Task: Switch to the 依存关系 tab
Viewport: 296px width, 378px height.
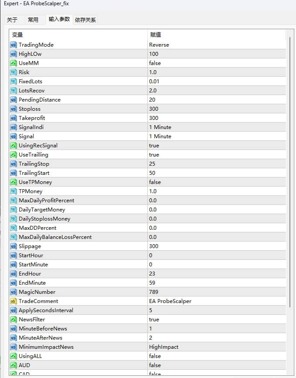Action: click(85, 20)
